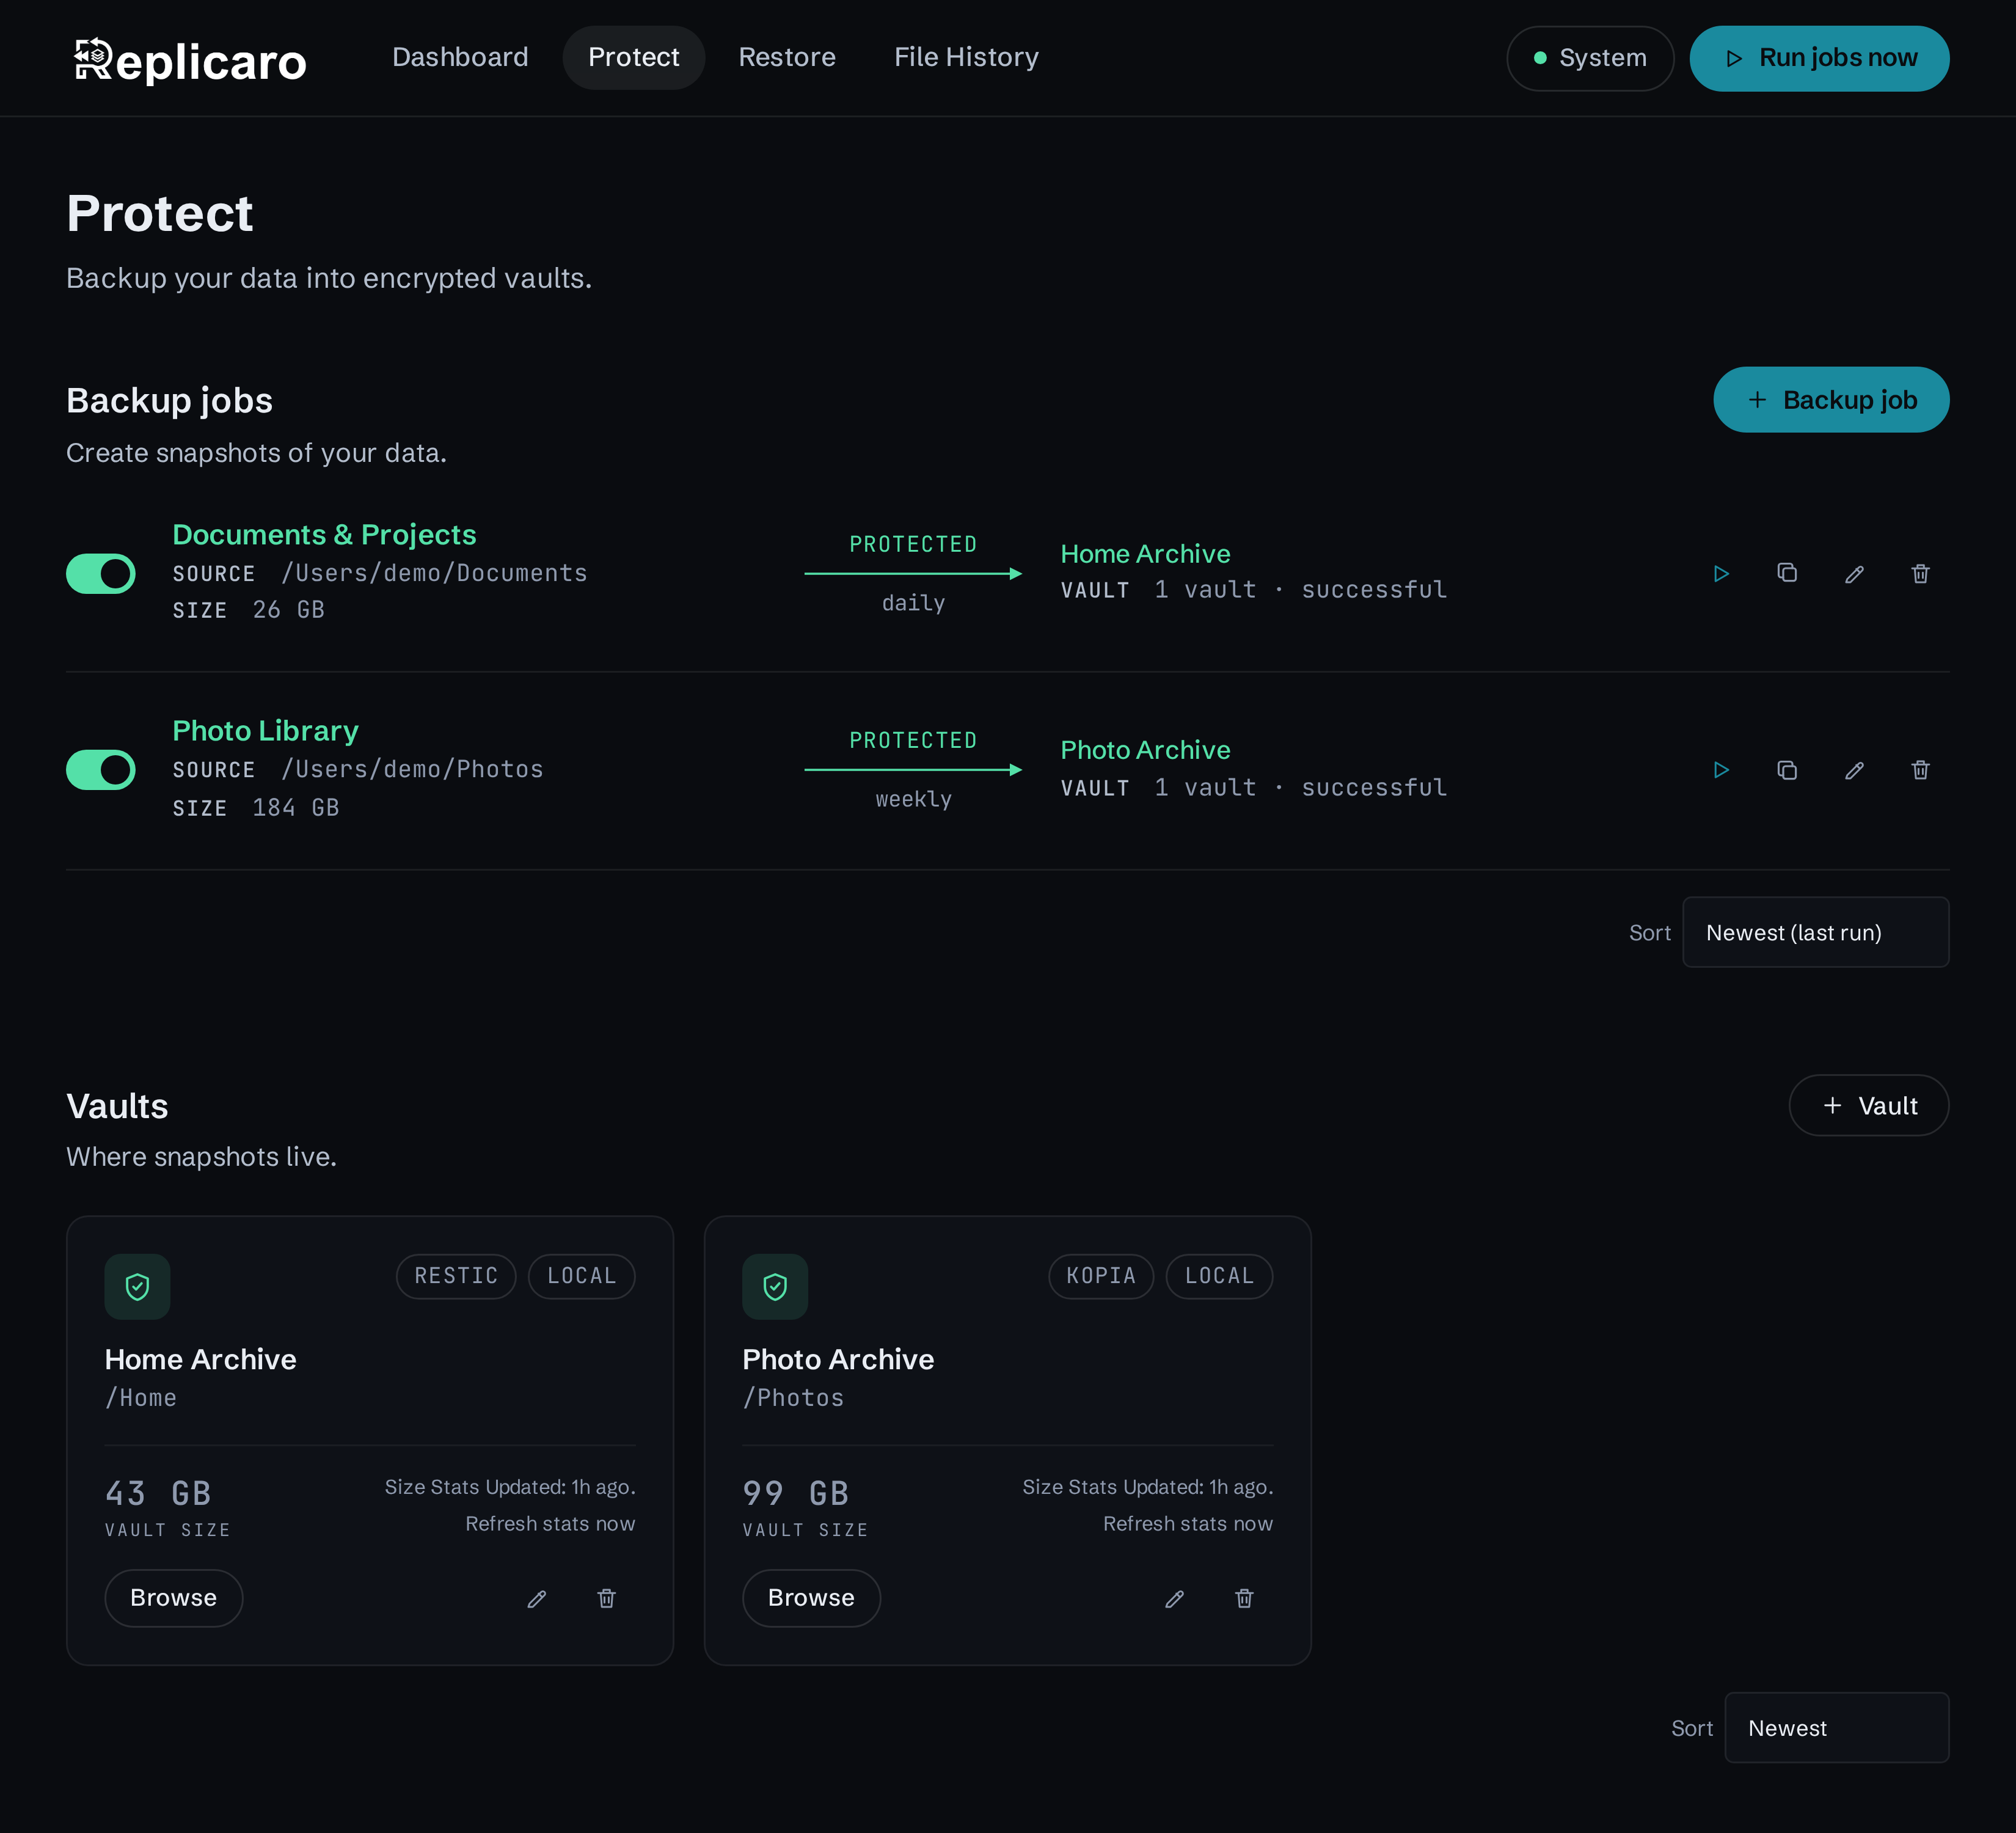Screen dimensions: 2016x1833
Task: Delete the Home Archive vault card
Action: click(606, 1598)
